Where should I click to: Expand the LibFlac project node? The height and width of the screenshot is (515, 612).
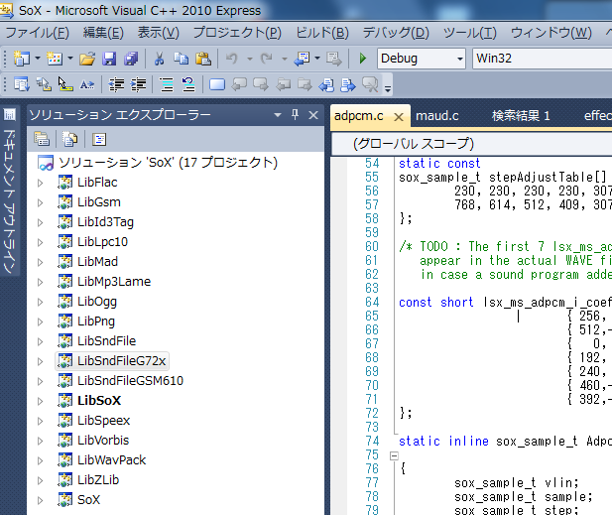point(41,183)
